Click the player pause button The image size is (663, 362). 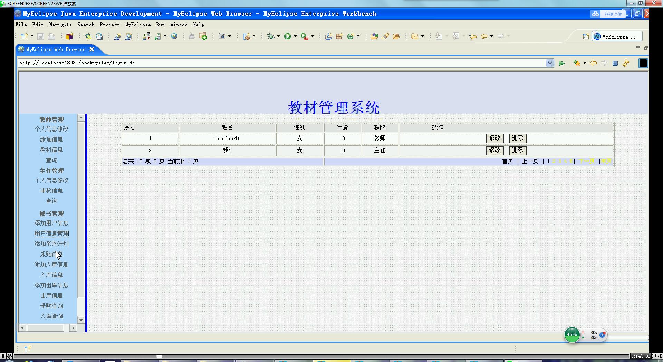click(3, 356)
